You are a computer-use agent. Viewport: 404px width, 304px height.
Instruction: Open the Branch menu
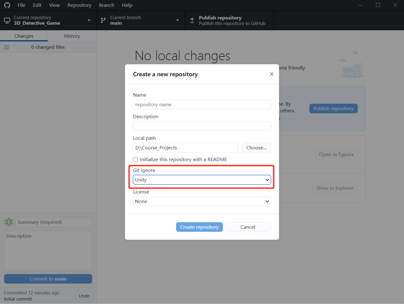click(106, 5)
